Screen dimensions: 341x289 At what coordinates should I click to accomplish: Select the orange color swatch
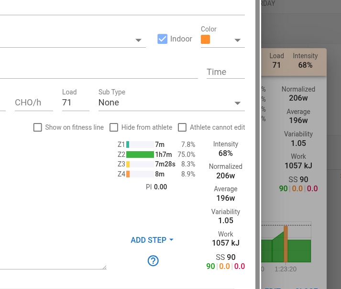tap(206, 40)
